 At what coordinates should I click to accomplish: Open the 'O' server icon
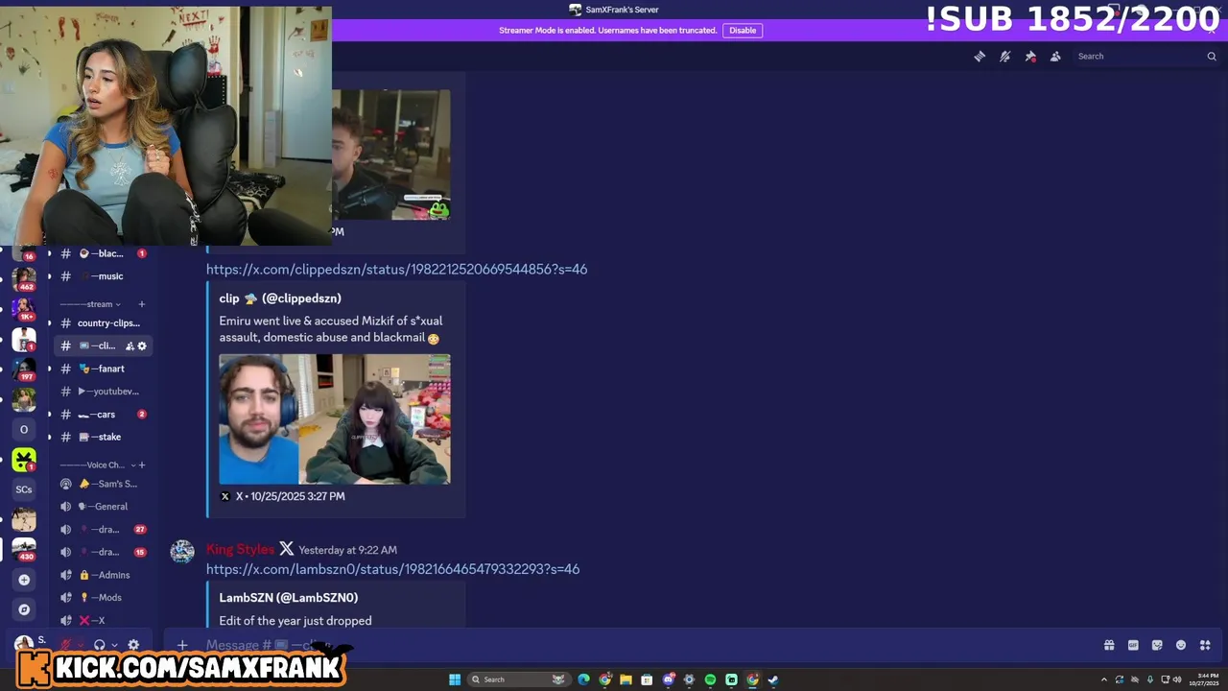(24, 429)
